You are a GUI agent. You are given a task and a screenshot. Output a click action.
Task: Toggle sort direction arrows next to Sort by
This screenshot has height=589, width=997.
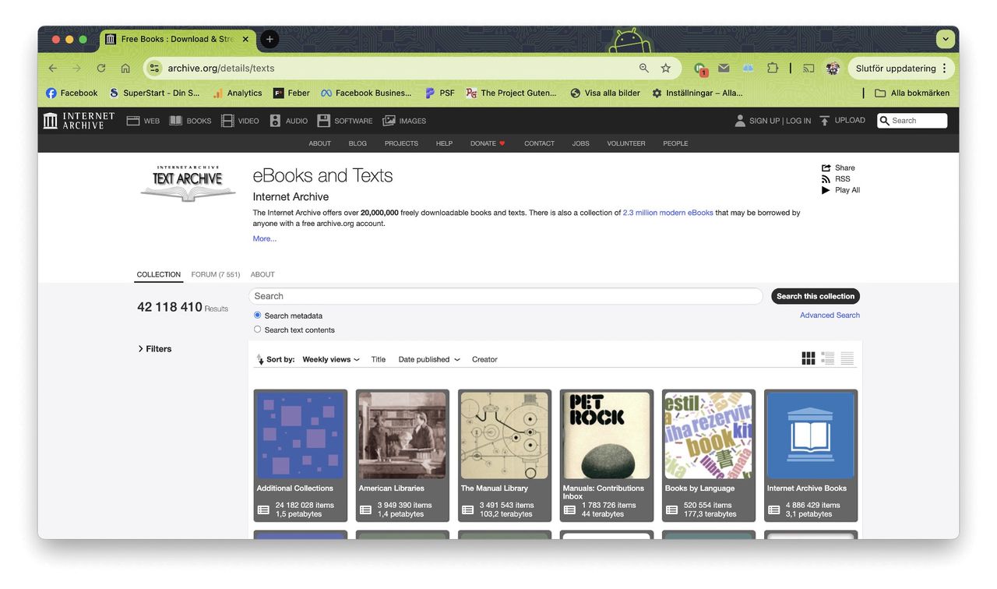pos(260,358)
